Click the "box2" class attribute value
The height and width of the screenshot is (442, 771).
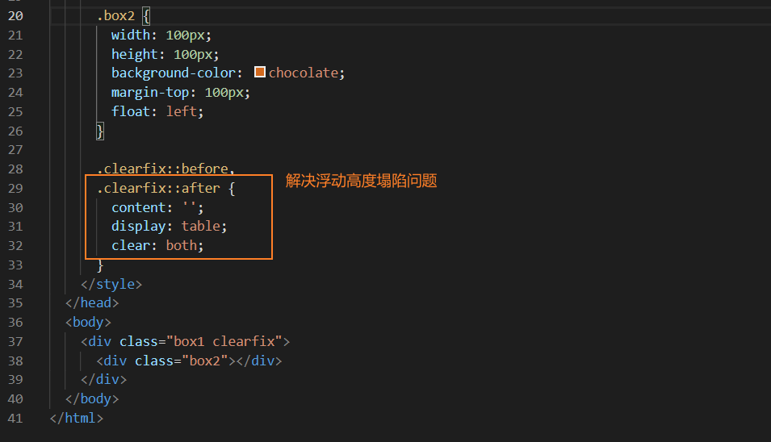[x=204, y=361]
